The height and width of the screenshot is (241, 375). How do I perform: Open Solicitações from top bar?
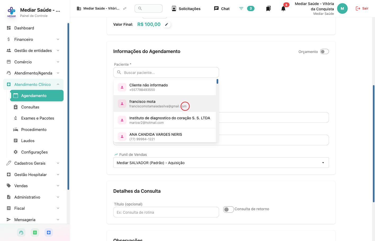click(x=186, y=8)
